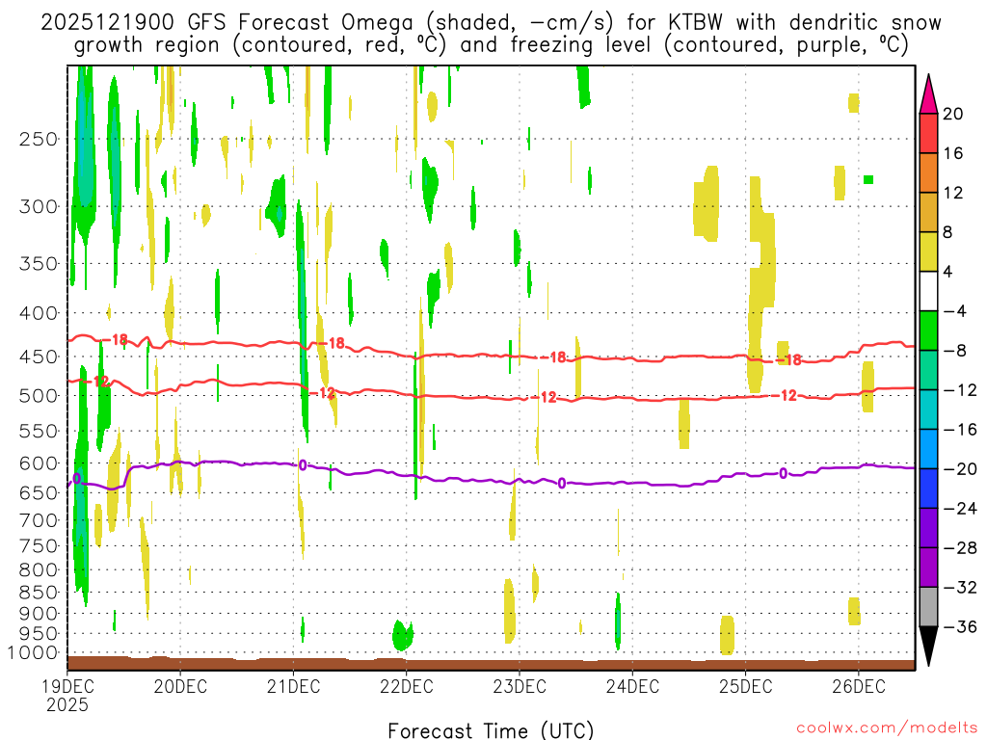Viewport: 987px width, 740px height.
Task: Click the colorbar value -28
Action: [959, 548]
